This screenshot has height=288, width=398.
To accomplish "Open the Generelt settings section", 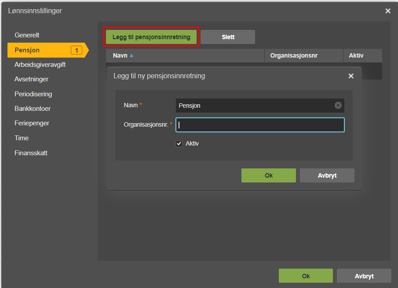I will coord(27,35).
